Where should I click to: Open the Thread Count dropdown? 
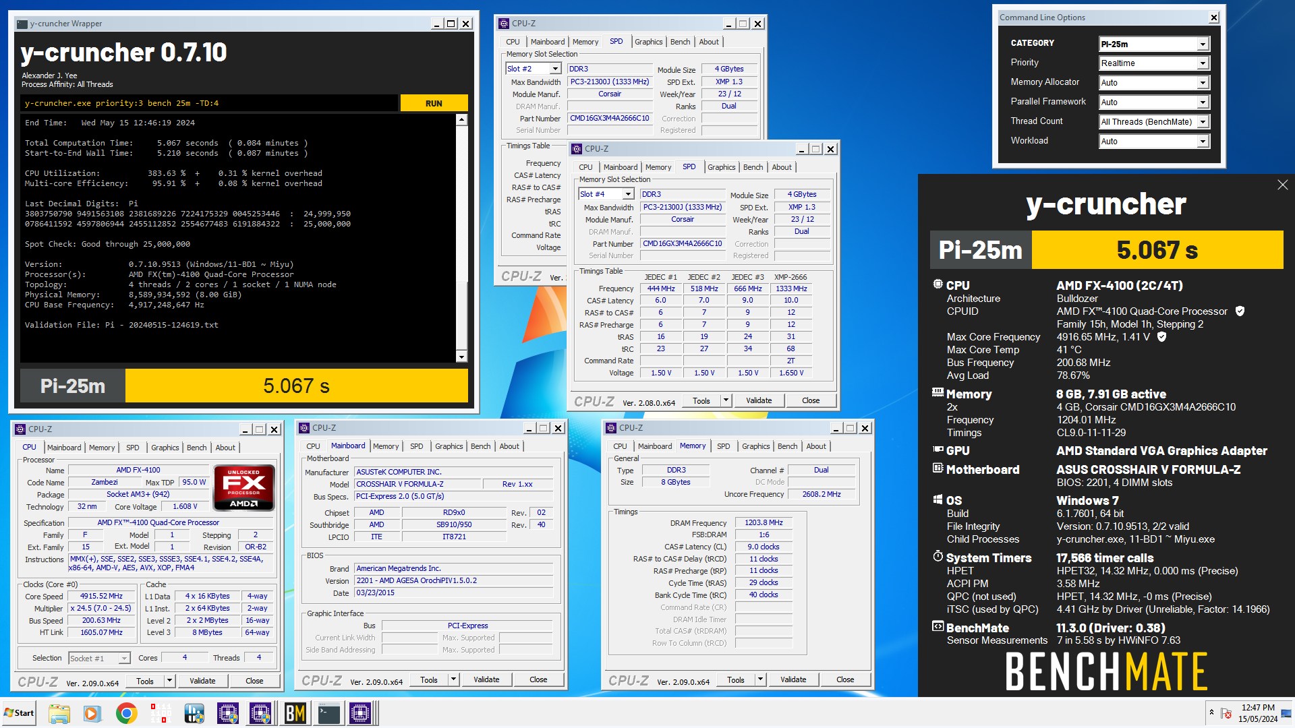point(1203,122)
